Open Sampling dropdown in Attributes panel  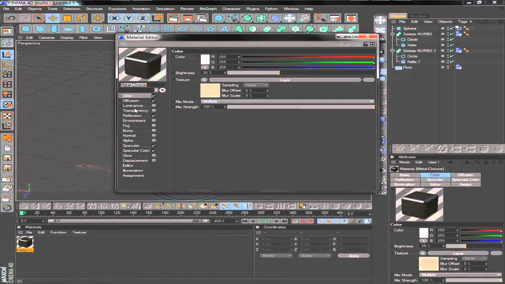click(475, 258)
